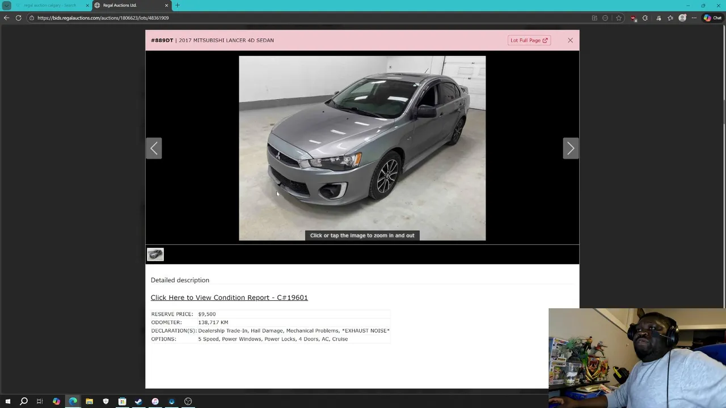Select the odometer reading 138,717 KM
The width and height of the screenshot is (726, 408).
[213, 322]
